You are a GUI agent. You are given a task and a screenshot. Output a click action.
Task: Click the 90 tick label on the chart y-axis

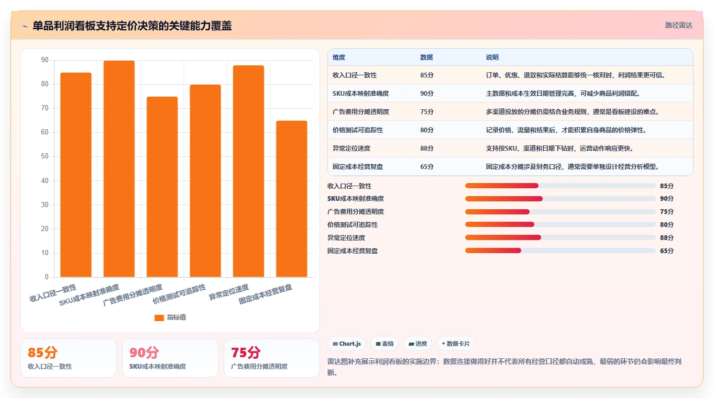(x=45, y=60)
